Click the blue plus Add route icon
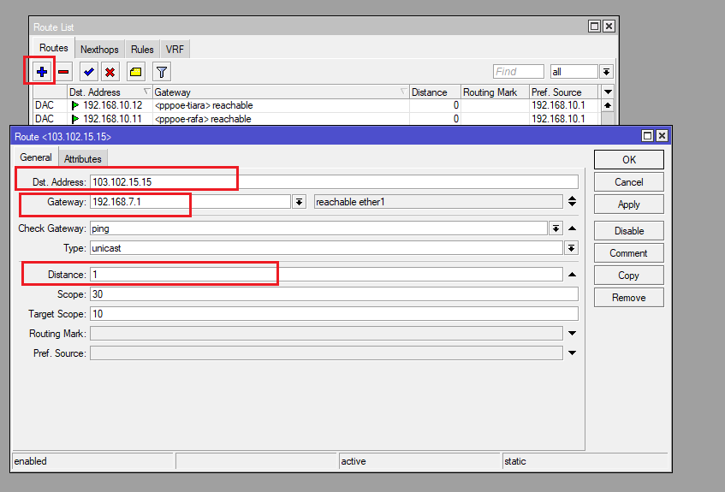 click(40, 72)
